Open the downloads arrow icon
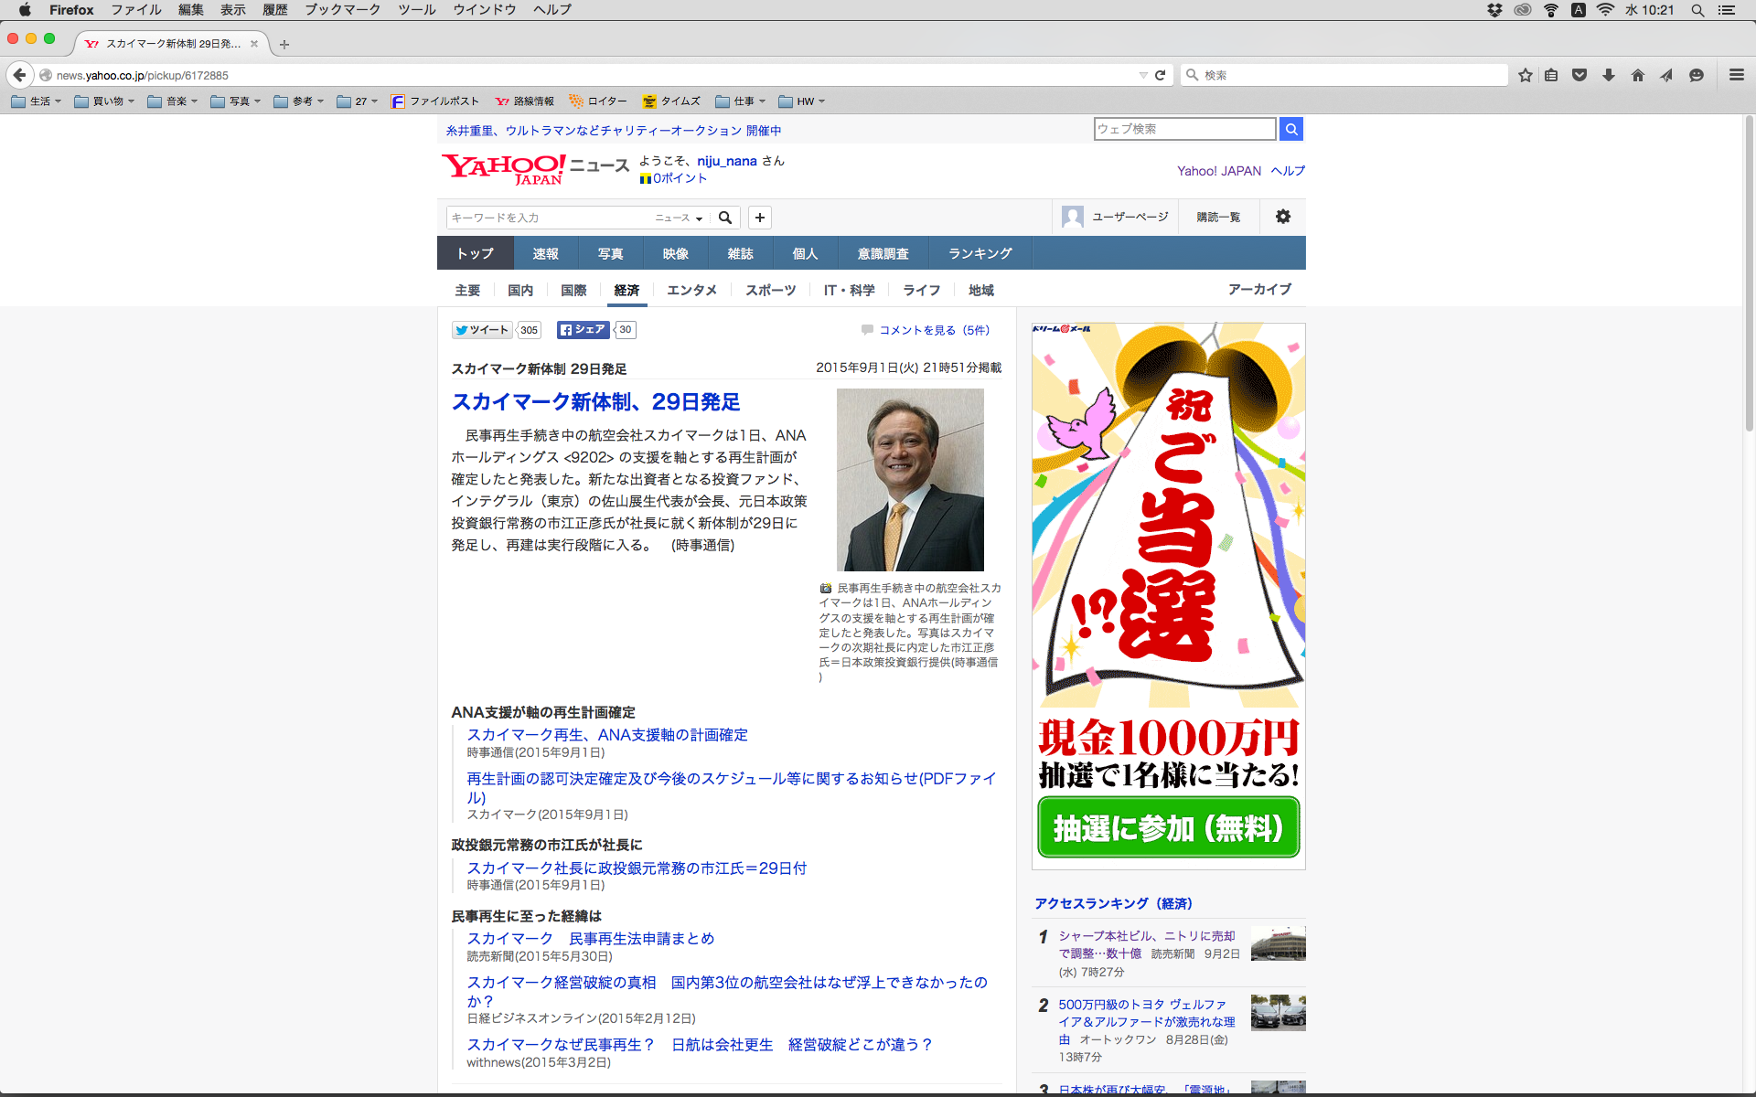Viewport: 1756px width, 1097px height. (1609, 75)
